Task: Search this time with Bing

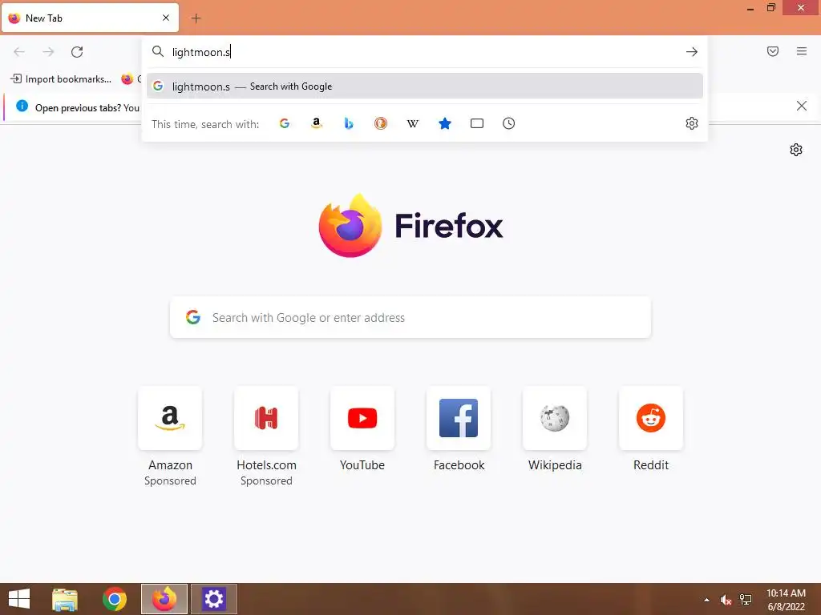Action: click(x=348, y=123)
